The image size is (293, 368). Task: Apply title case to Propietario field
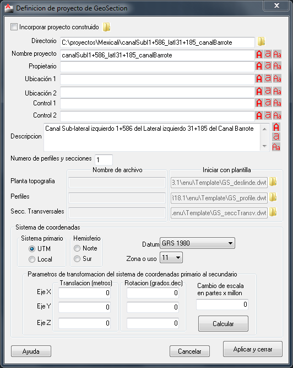pos(277,66)
